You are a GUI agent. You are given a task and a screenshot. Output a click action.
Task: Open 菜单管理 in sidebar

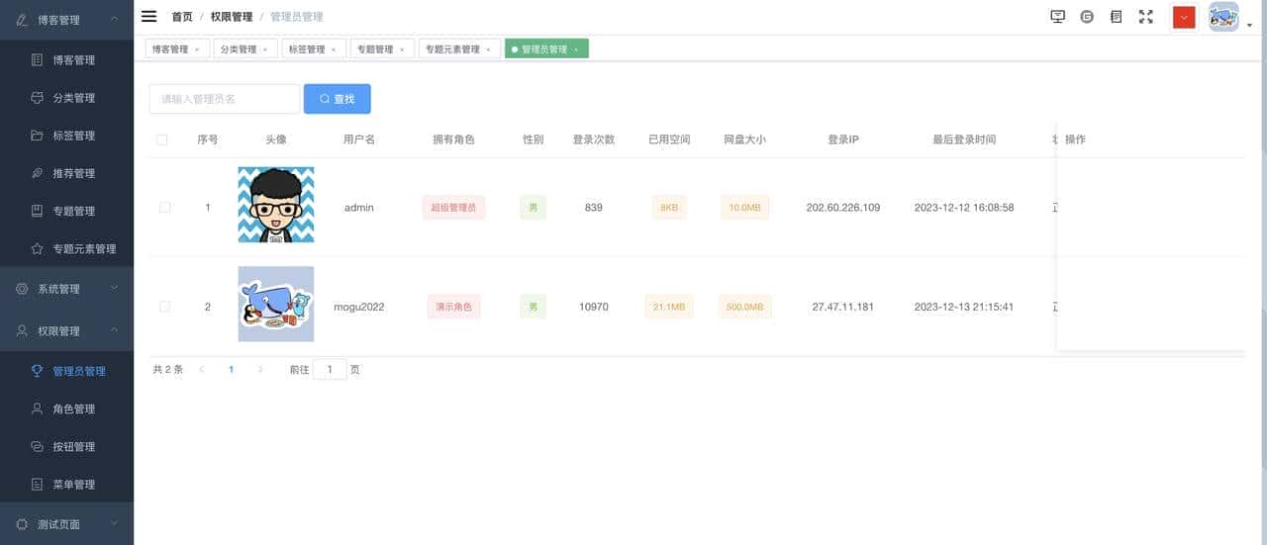74,484
